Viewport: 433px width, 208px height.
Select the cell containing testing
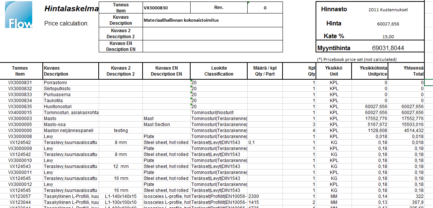pos(120,131)
